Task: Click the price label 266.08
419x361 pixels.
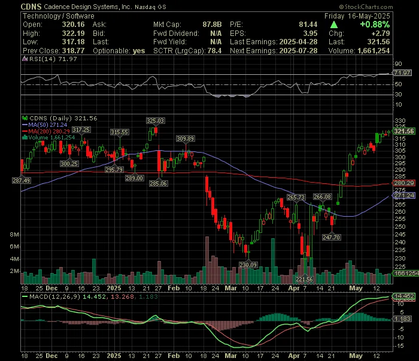Action: click(x=322, y=197)
